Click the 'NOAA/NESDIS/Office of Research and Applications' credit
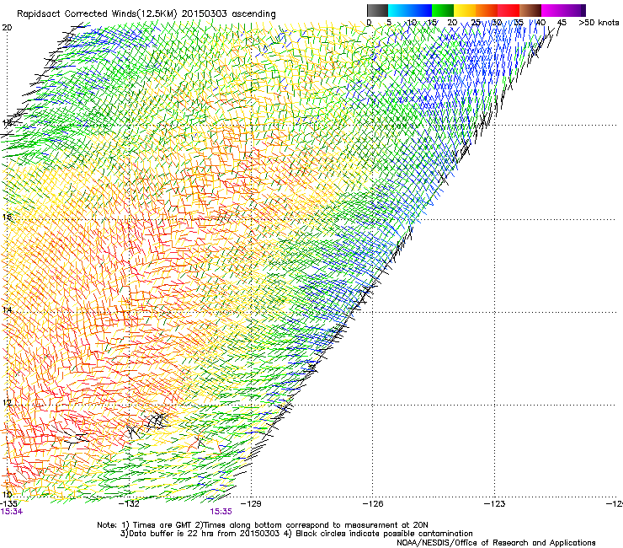 click(x=496, y=543)
